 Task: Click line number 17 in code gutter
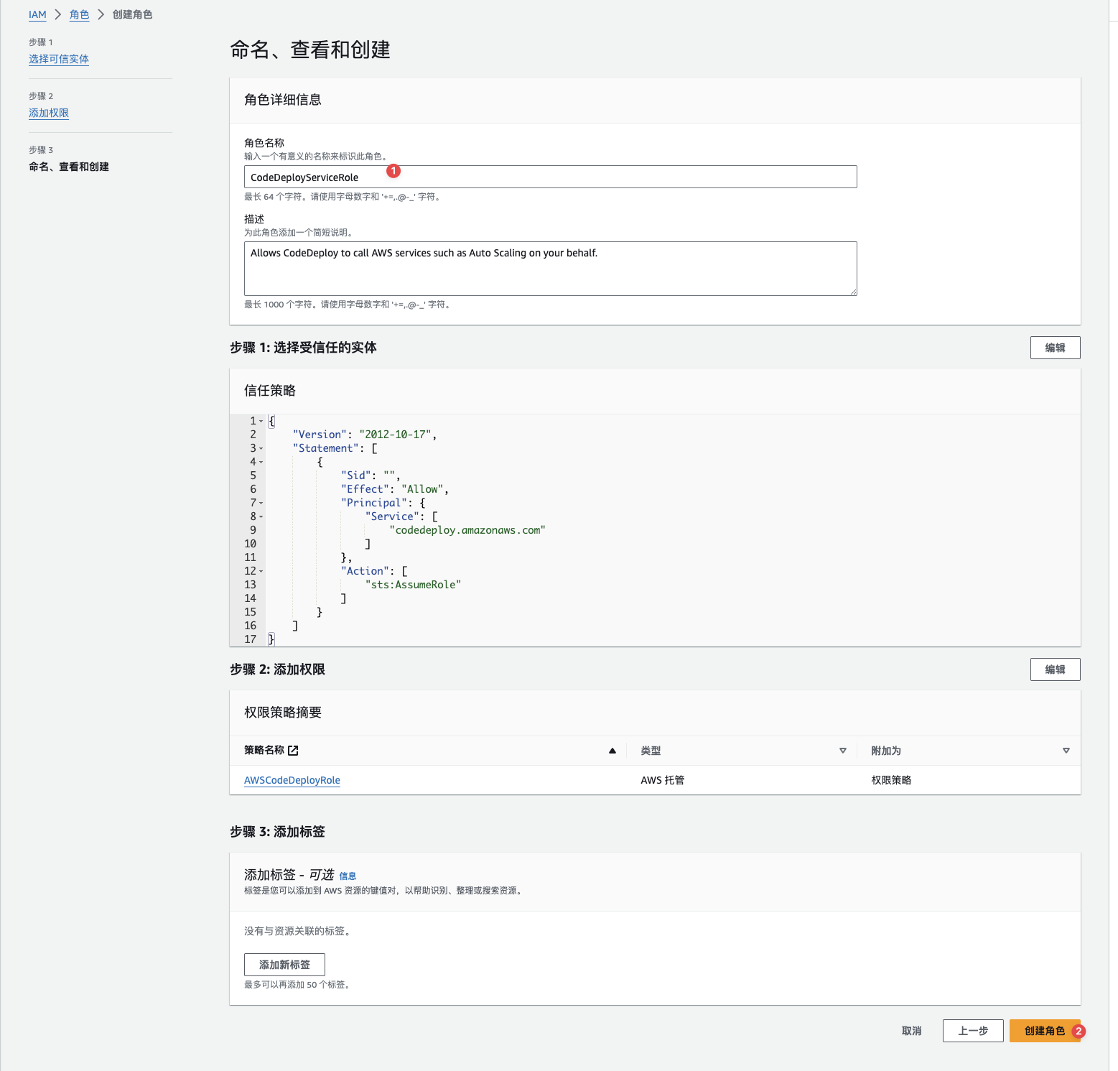point(250,639)
